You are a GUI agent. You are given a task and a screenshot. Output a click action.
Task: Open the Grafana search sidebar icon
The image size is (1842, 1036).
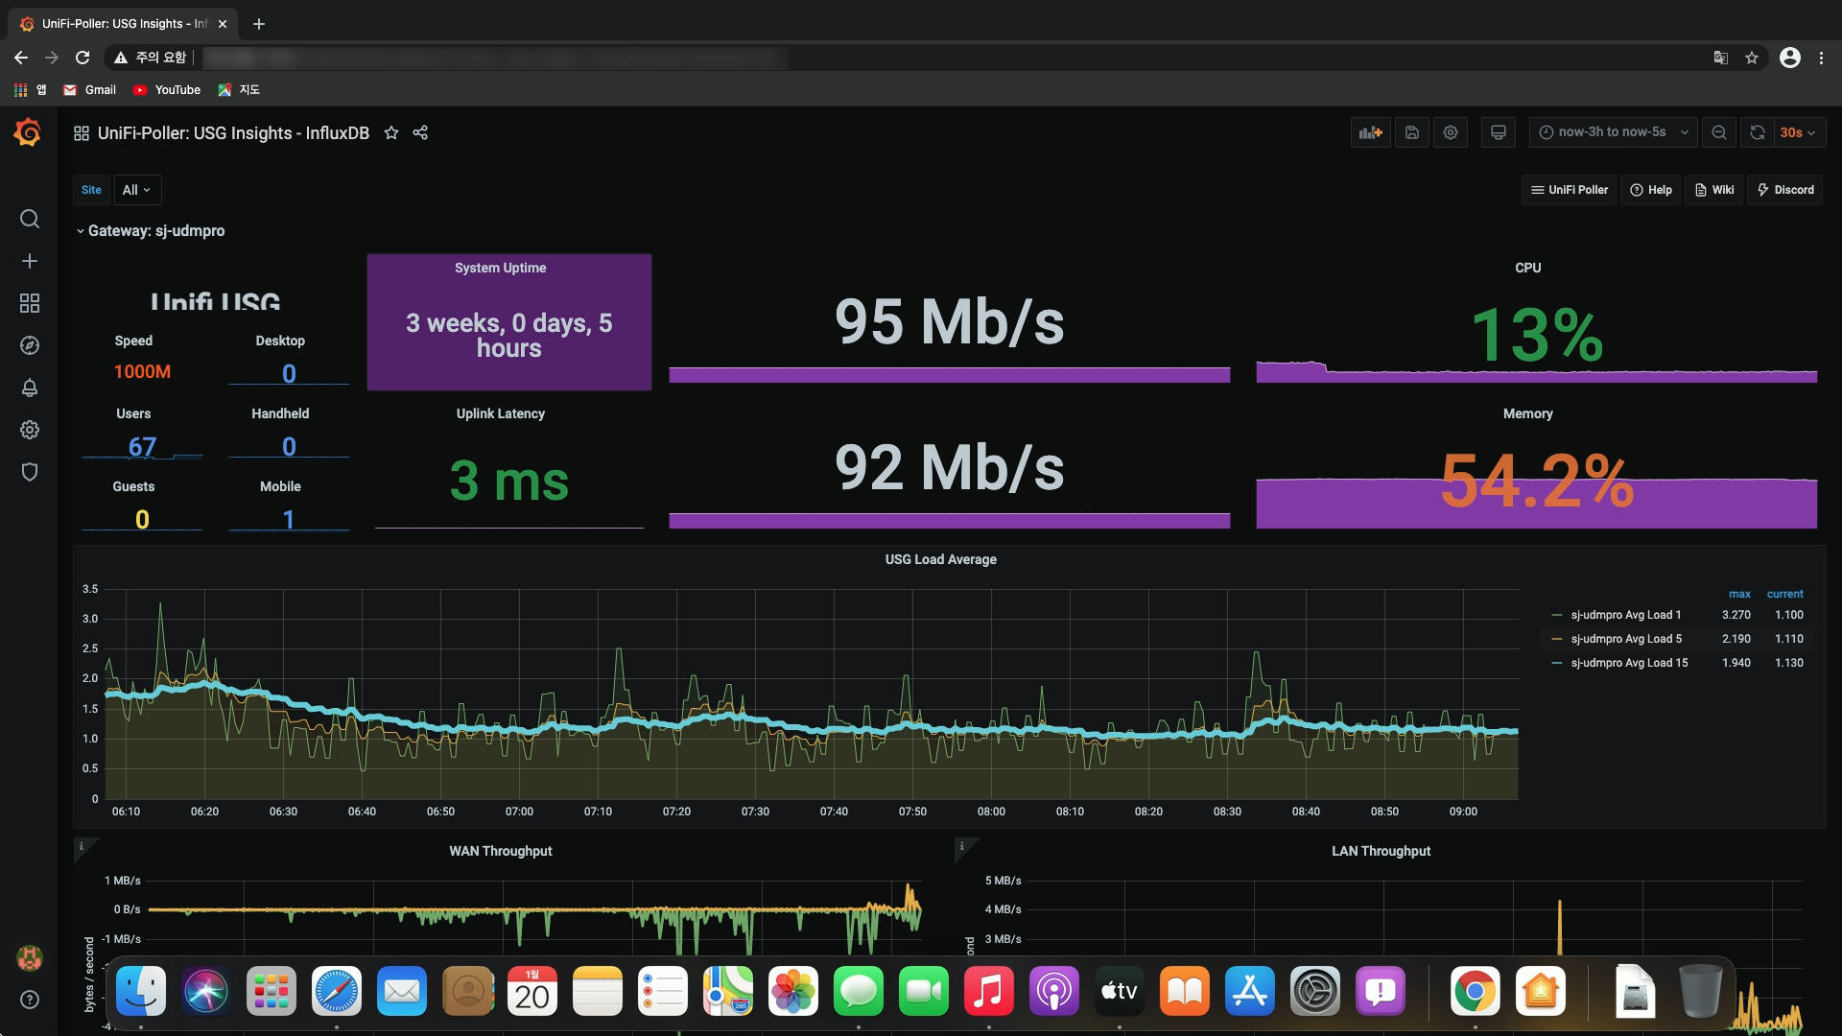pyautogui.click(x=30, y=219)
